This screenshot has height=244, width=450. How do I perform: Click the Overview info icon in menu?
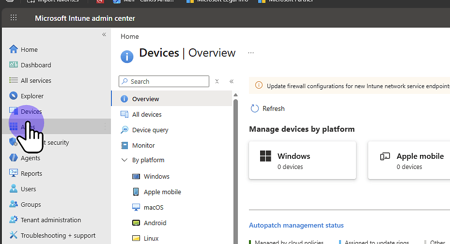point(124,99)
